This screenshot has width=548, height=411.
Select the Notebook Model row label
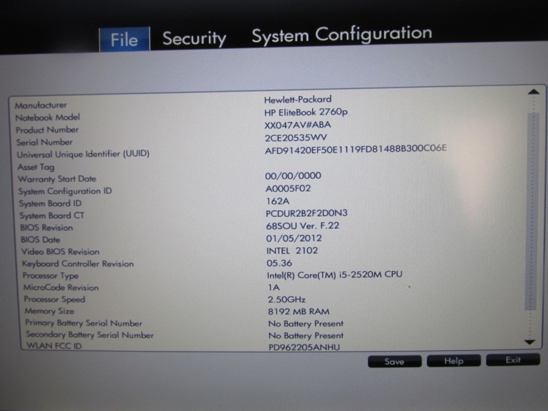point(48,117)
